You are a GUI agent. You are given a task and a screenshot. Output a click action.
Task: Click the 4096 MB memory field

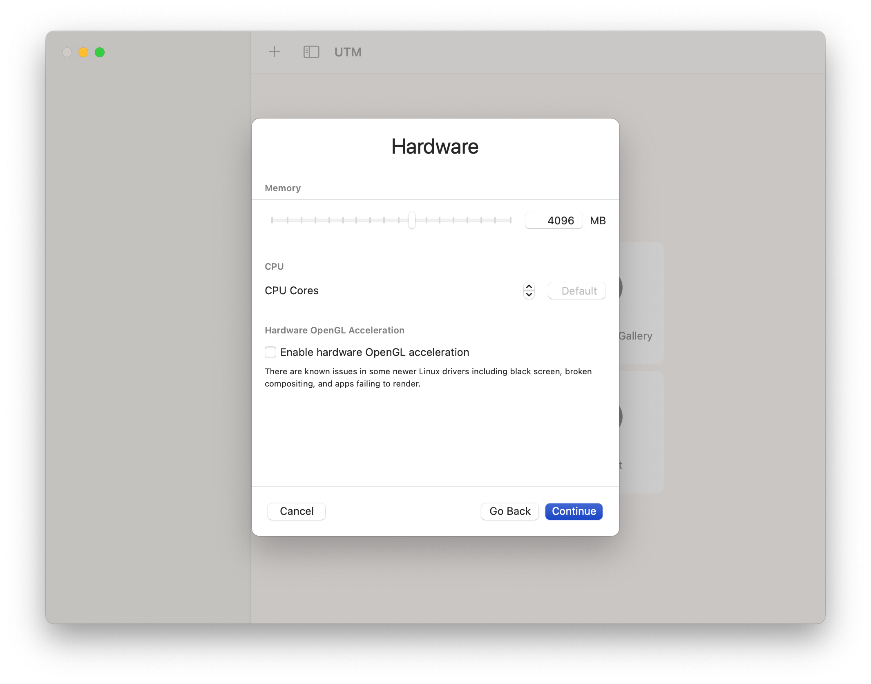click(x=554, y=221)
